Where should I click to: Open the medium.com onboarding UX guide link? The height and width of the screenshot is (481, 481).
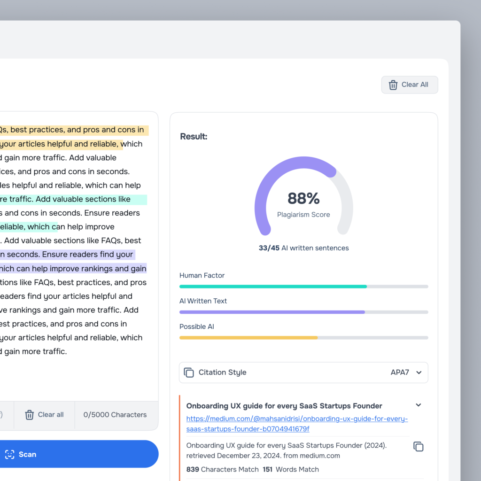pos(297,424)
